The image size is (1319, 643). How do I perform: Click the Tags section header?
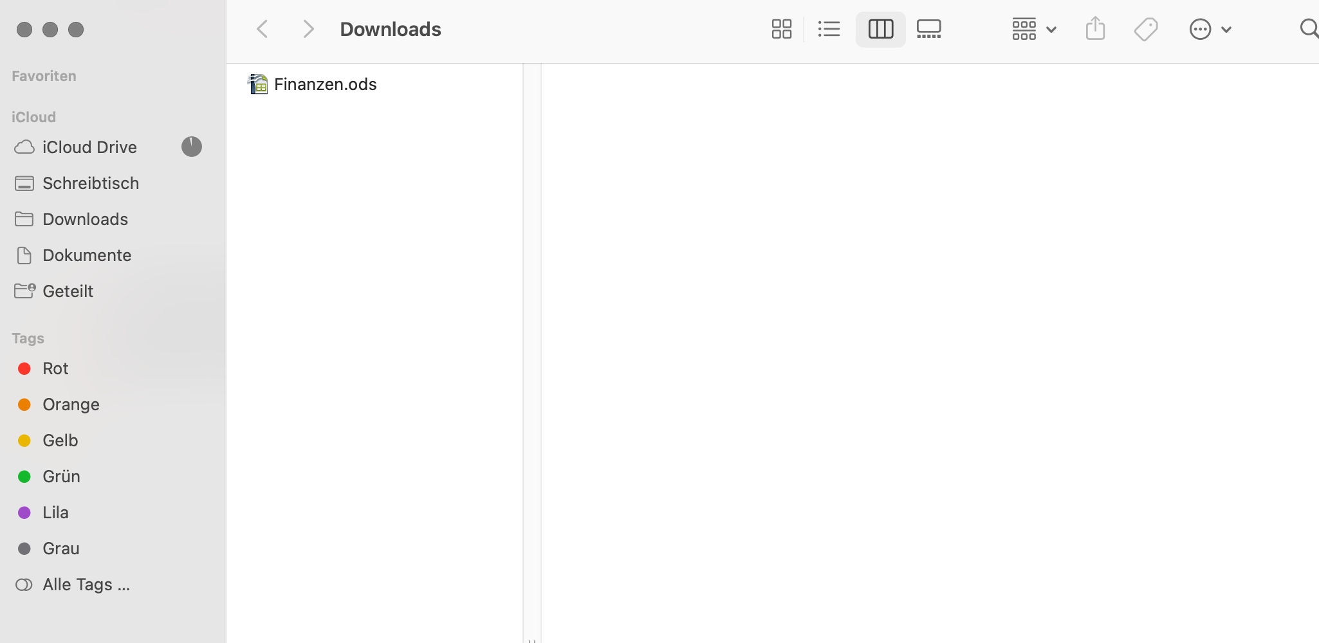click(x=28, y=338)
